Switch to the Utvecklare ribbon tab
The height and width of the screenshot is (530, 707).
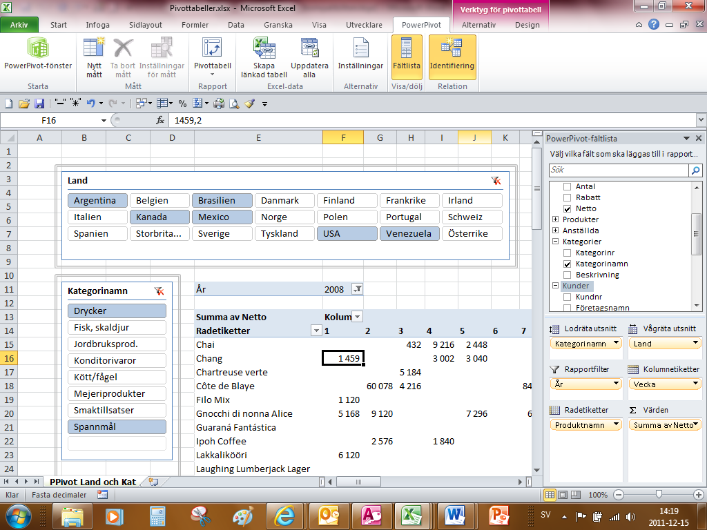point(364,25)
